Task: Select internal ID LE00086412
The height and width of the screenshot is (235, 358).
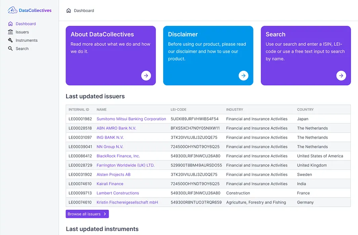Action: (x=80, y=156)
